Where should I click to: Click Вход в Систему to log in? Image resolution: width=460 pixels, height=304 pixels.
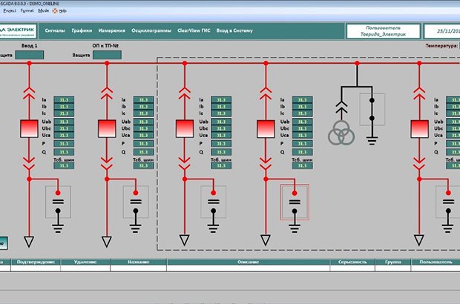click(x=234, y=30)
